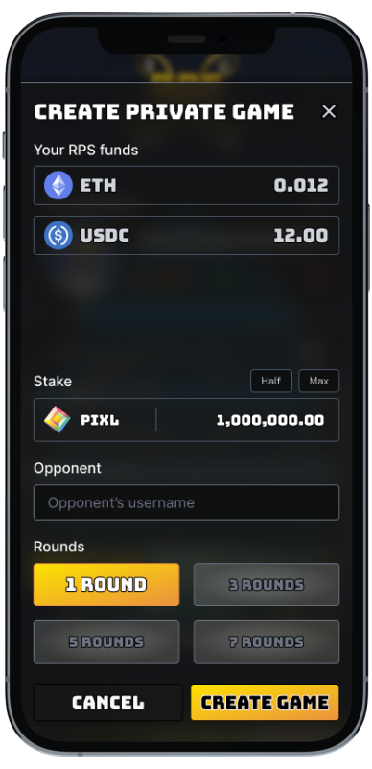Viewport: 372px width, 769px height.
Task: Select the ETH funds row
Action: coord(186,185)
